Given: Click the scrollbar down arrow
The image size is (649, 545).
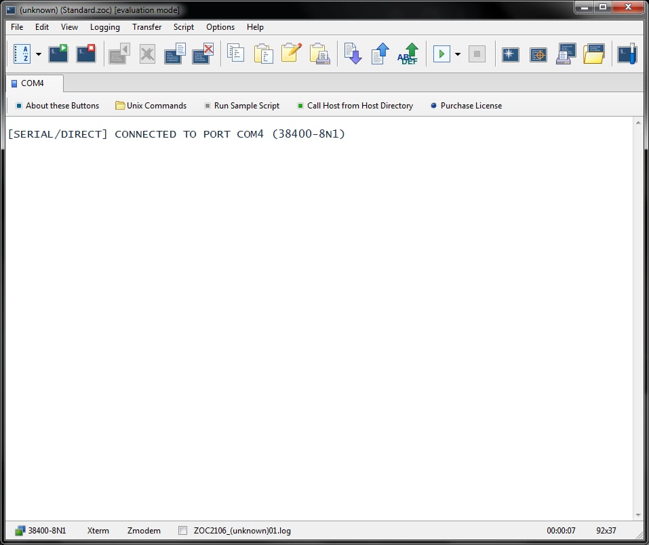Looking at the screenshot, I should click(x=638, y=515).
